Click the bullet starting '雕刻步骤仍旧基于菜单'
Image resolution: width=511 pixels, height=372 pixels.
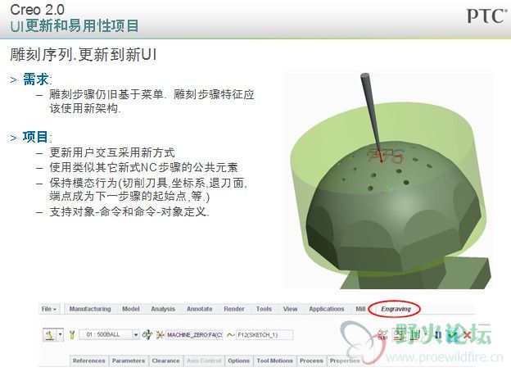[x=151, y=101]
